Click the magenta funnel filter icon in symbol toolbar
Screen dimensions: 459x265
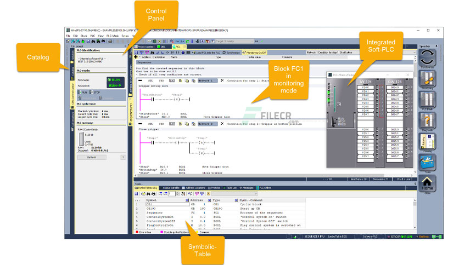tap(197, 193)
